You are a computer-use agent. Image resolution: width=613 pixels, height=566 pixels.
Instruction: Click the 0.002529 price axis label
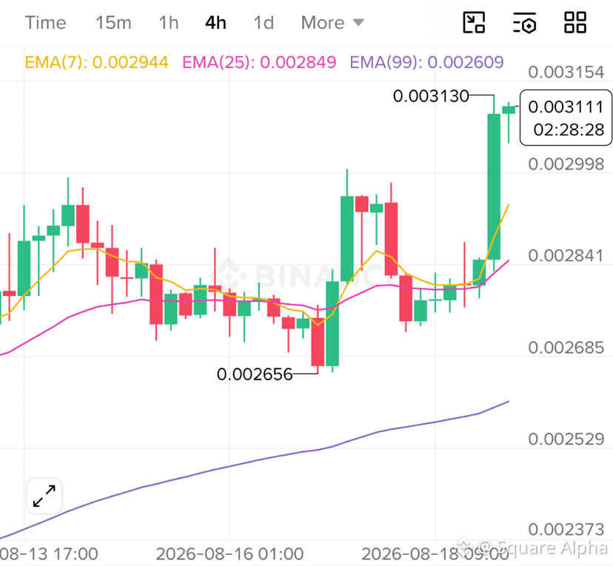point(566,439)
